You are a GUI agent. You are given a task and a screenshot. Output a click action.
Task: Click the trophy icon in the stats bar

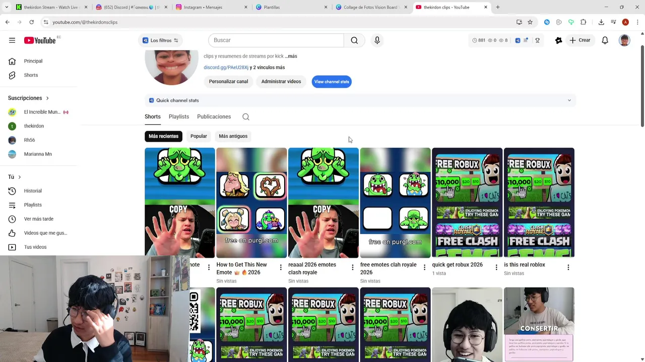pos(537,40)
